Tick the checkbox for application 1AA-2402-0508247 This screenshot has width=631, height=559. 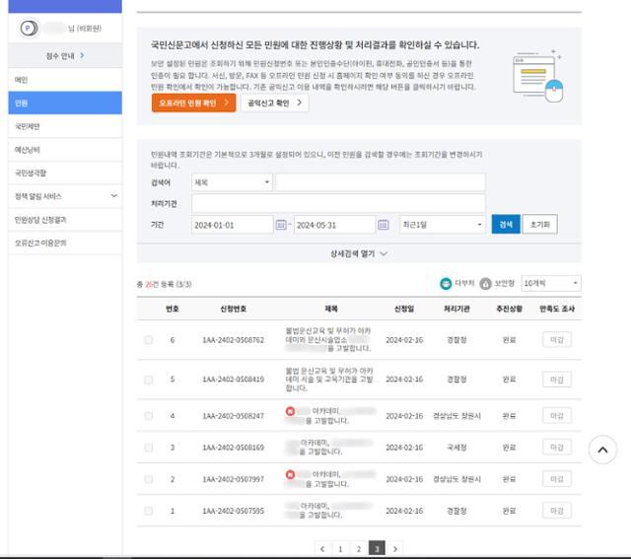[x=149, y=415]
